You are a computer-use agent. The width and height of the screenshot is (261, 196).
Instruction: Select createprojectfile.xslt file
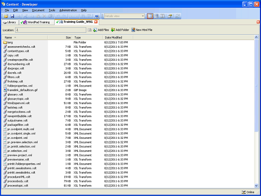(20, 60)
